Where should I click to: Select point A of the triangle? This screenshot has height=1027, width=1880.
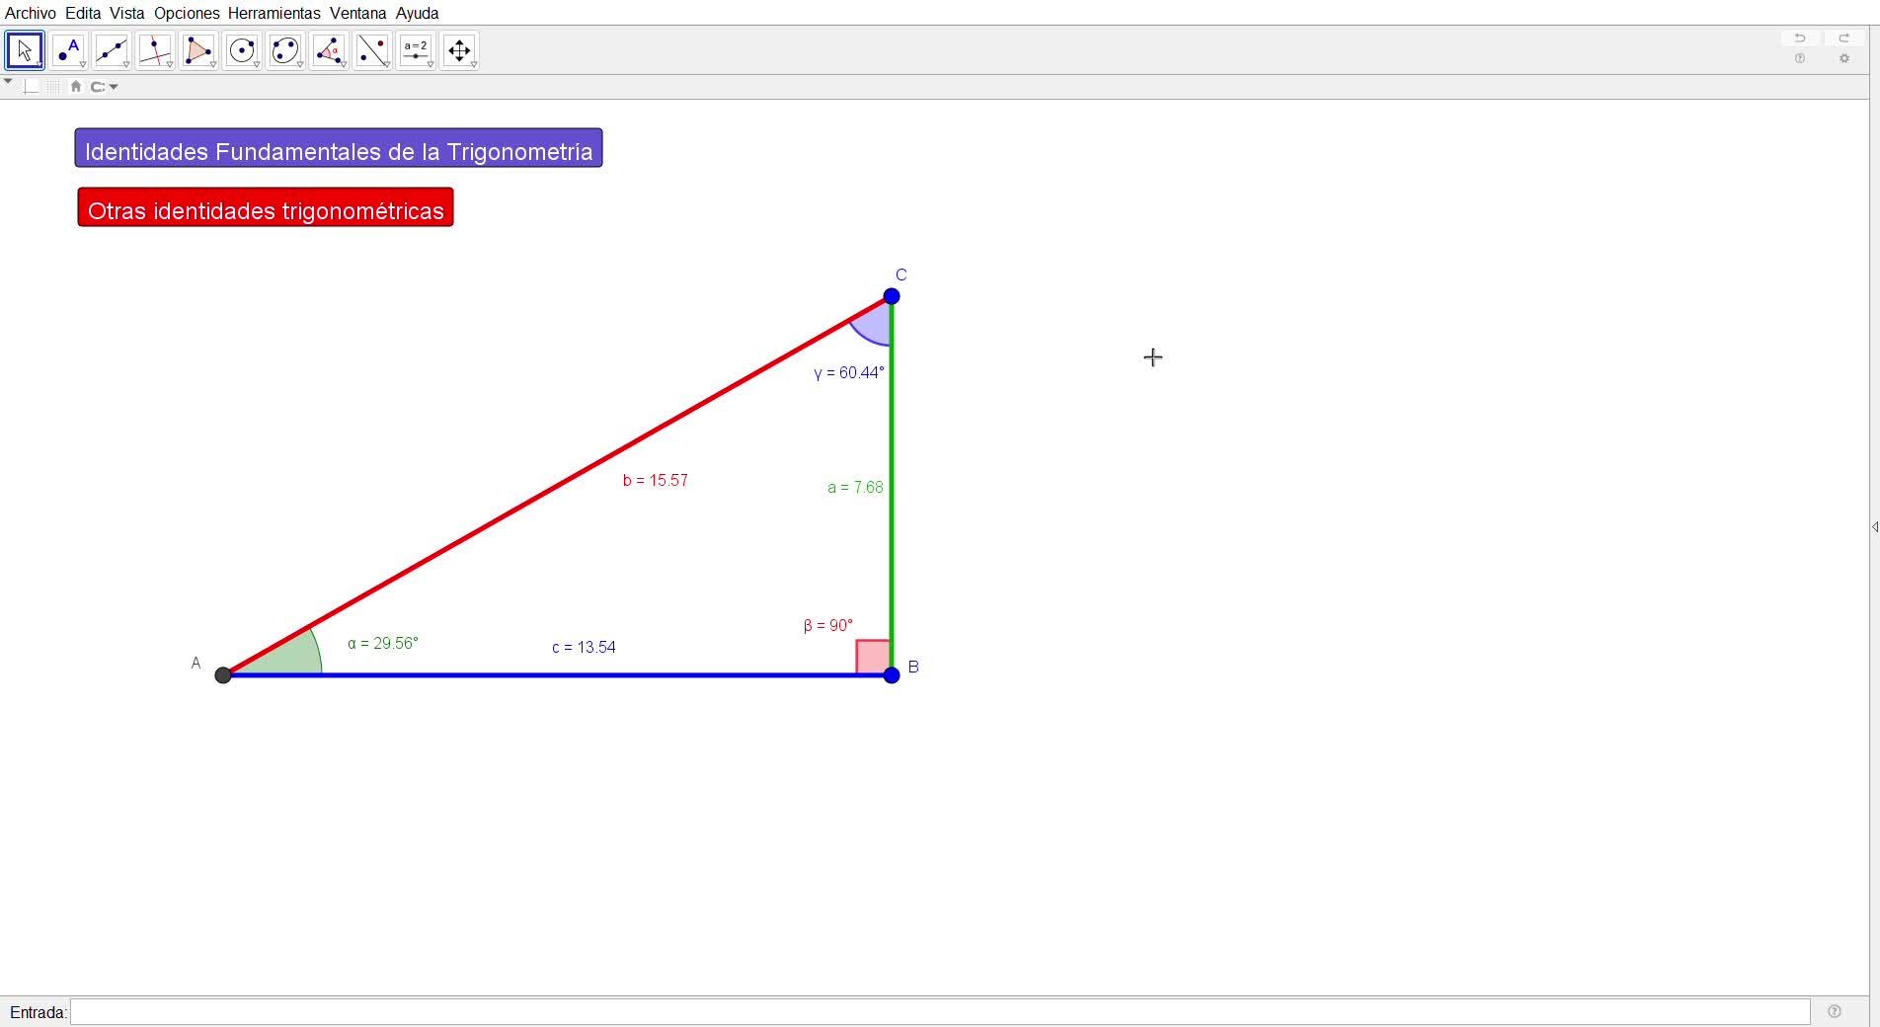pyautogui.click(x=223, y=675)
